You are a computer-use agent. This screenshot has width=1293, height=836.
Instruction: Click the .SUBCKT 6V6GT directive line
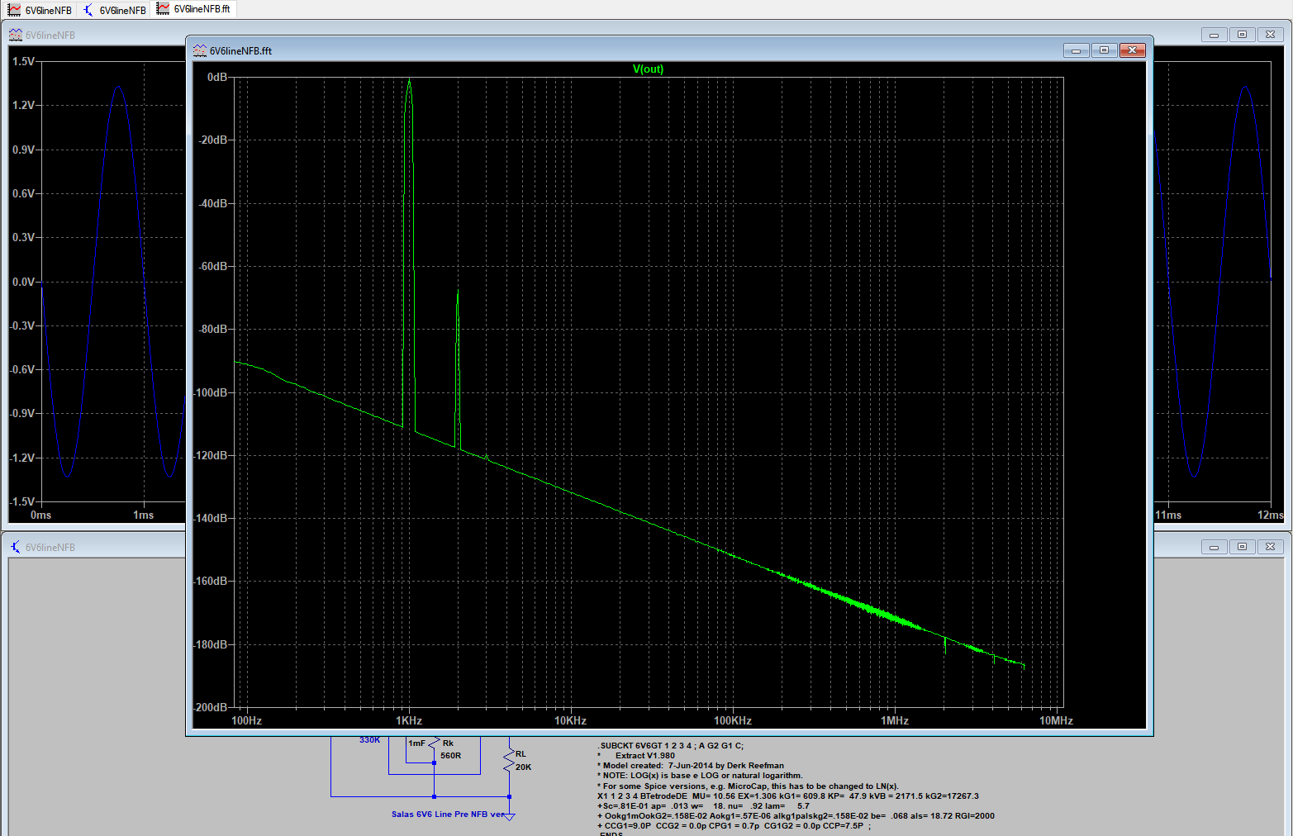(670, 745)
